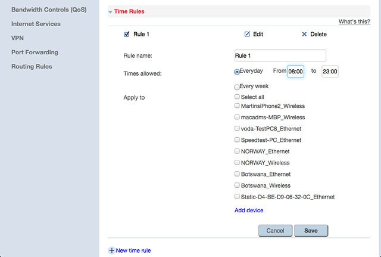Click the Edit pencil icon for Rule 1
The height and width of the screenshot is (257, 381).
click(247, 34)
